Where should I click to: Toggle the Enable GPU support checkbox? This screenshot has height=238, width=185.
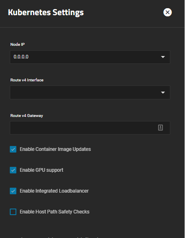click(13, 170)
